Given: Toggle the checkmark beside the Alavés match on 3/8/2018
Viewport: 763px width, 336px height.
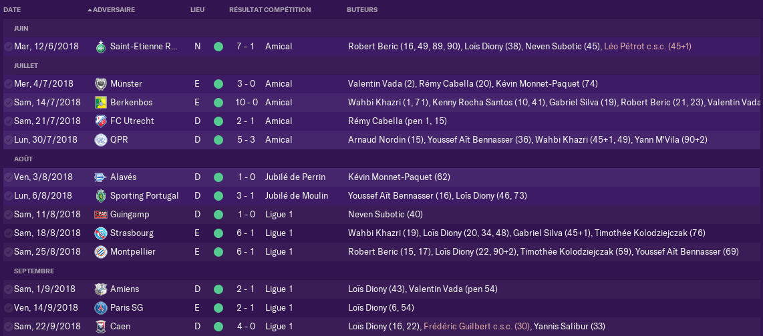Looking at the screenshot, I should (x=8, y=177).
